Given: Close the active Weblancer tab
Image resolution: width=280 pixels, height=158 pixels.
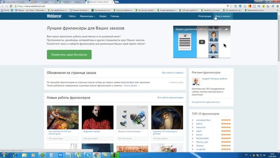Looking at the screenshot, I should 112,2.
